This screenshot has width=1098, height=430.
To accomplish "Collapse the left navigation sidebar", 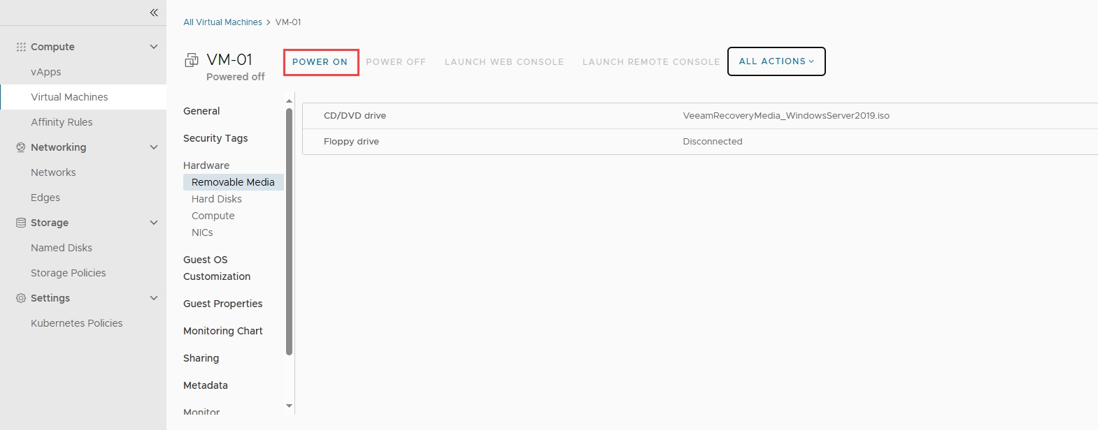I will coord(154,13).
